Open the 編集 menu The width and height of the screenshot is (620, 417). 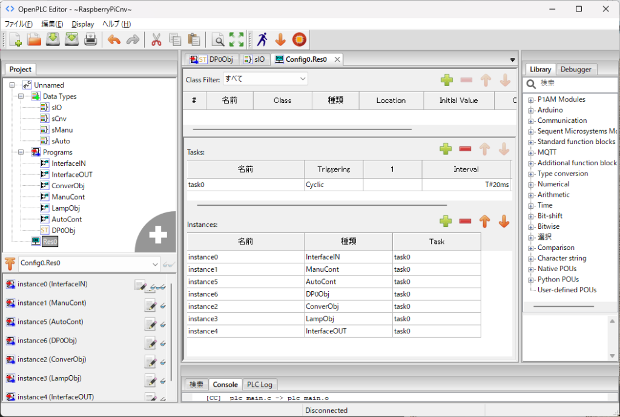pos(52,24)
